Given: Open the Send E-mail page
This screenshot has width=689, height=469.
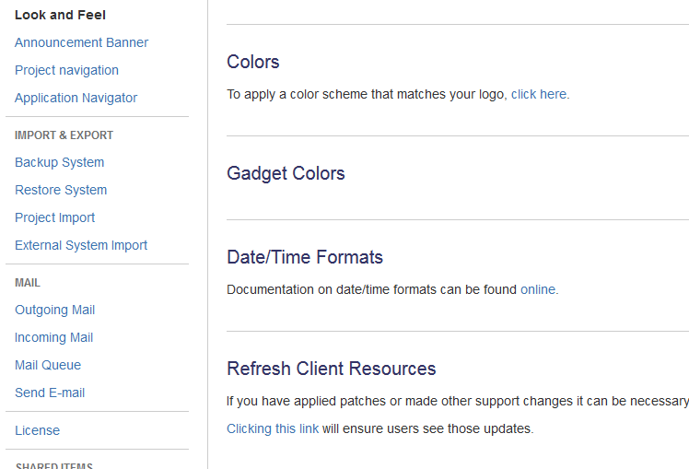Looking at the screenshot, I should 50,393.
